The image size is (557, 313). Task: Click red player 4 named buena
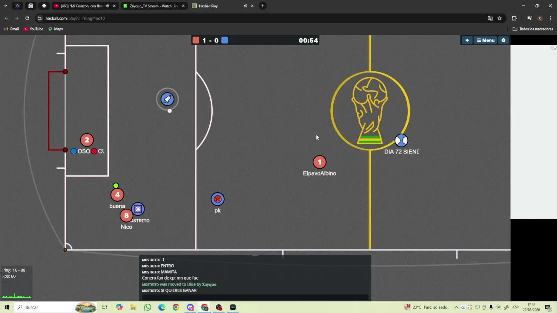coord(117,195)
